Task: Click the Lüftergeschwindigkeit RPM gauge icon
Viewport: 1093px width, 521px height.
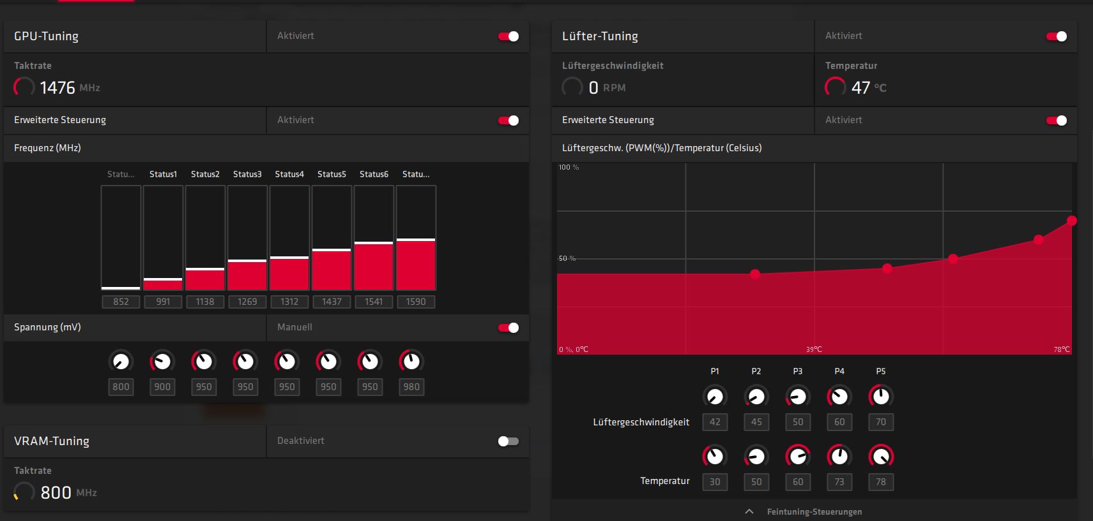Action: coord(572,87)
